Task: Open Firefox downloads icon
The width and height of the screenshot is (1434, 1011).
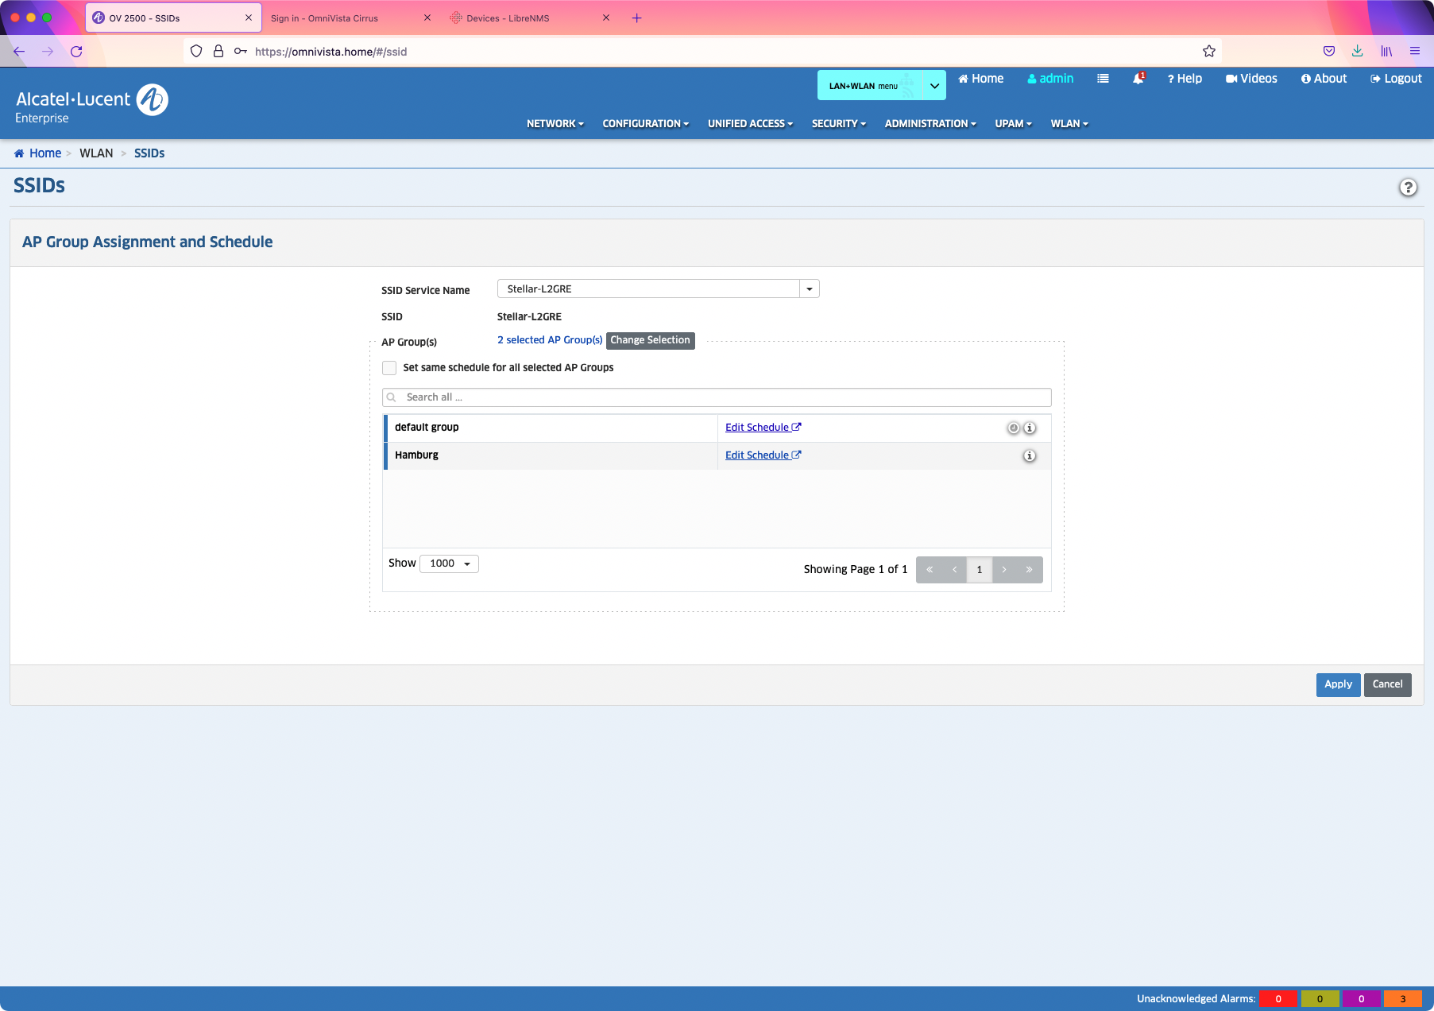Action: point(1358,52)
